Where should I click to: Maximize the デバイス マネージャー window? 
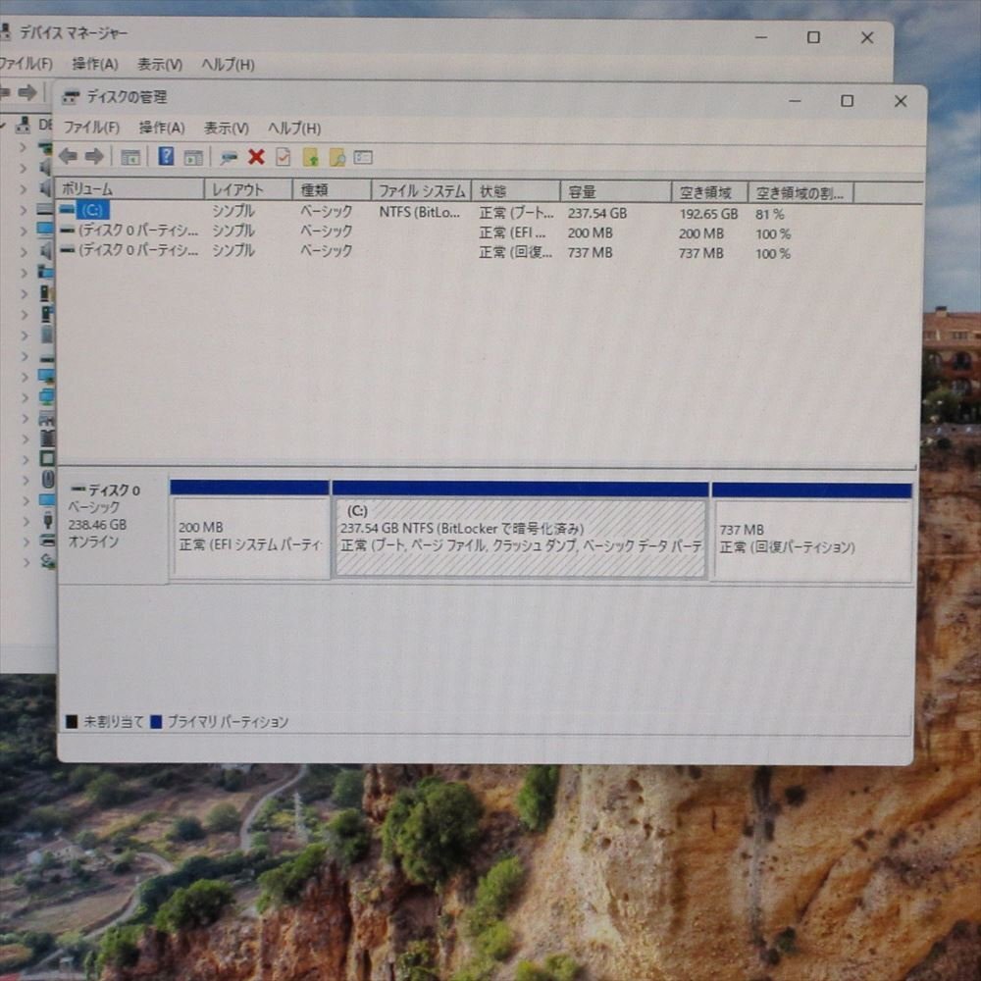[813, 37]
